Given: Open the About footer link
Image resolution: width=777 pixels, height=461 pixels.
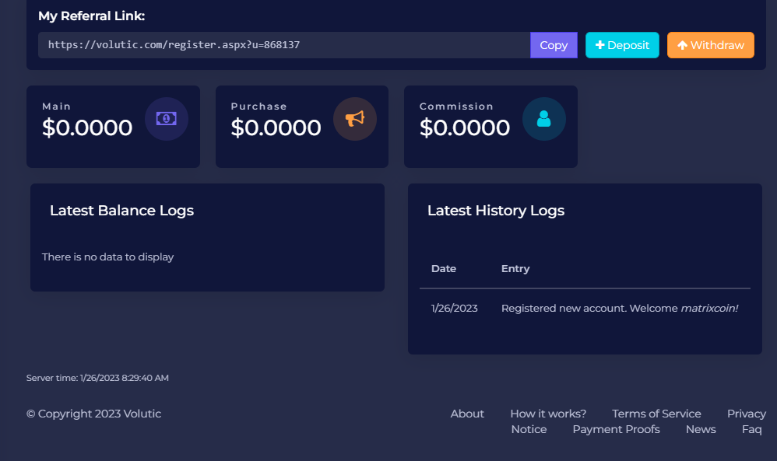Looking at the screenshot, I should [x=467, y=414].
